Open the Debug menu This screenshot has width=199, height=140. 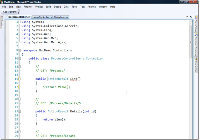(x=57, y=7)
